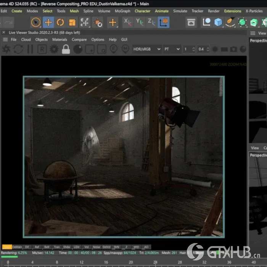Click the rendered loft scene preview
Viewport: 267px width, 267px height.
[x=123, y=156]
